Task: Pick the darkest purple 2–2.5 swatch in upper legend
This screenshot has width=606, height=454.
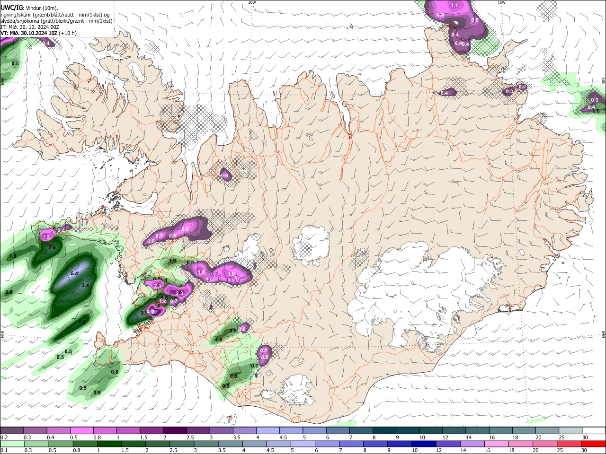Action: pos(174,431)
